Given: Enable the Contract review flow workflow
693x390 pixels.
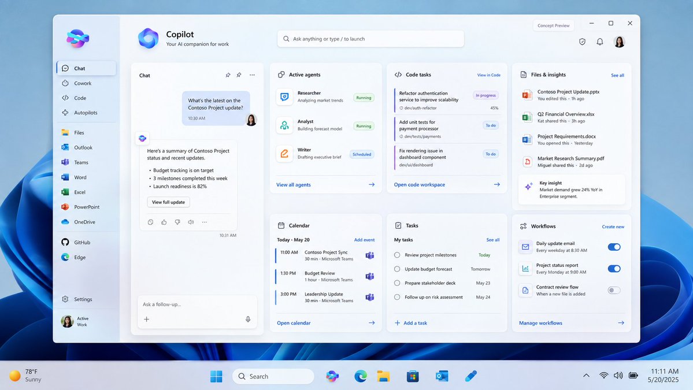Looking at the screenshot, I should (614, 290).
